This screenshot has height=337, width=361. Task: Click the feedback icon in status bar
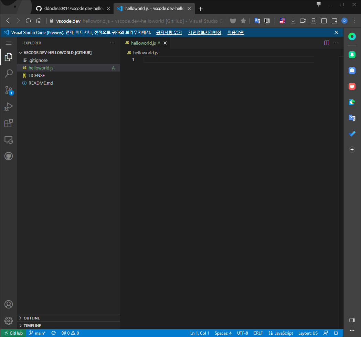click(326, 333)
